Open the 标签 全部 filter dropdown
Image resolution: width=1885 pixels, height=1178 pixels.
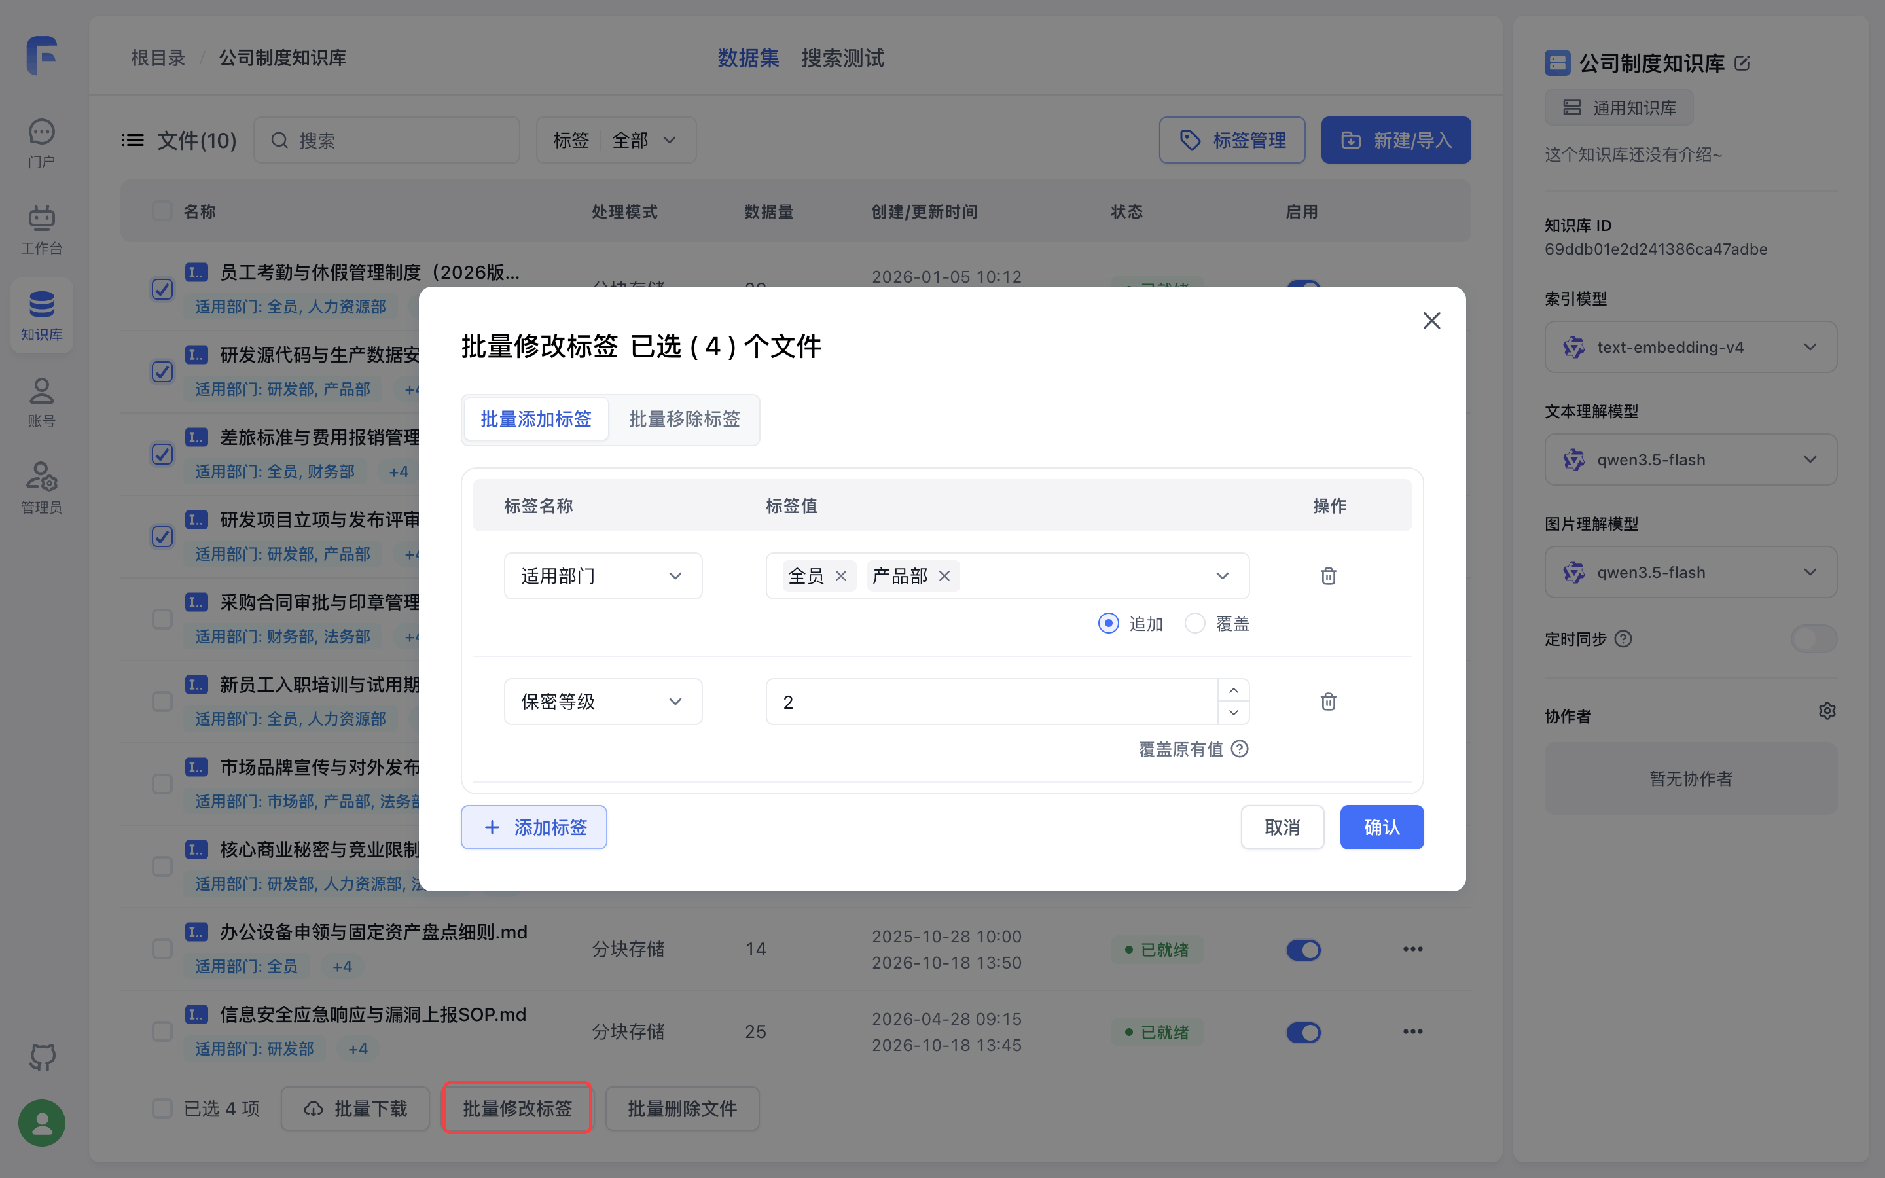pyautogui.click(x=615, y=140)
